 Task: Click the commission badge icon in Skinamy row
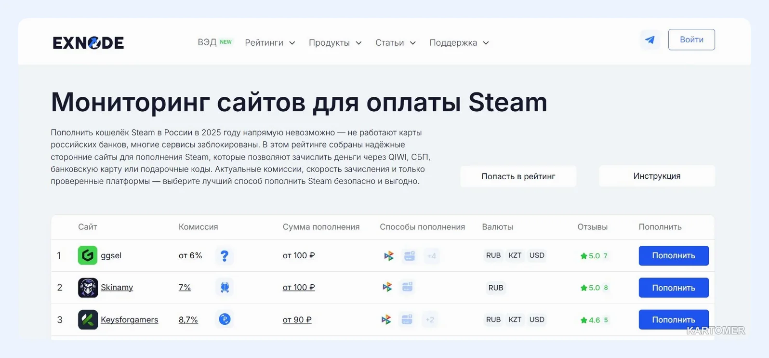click(225, 287)
